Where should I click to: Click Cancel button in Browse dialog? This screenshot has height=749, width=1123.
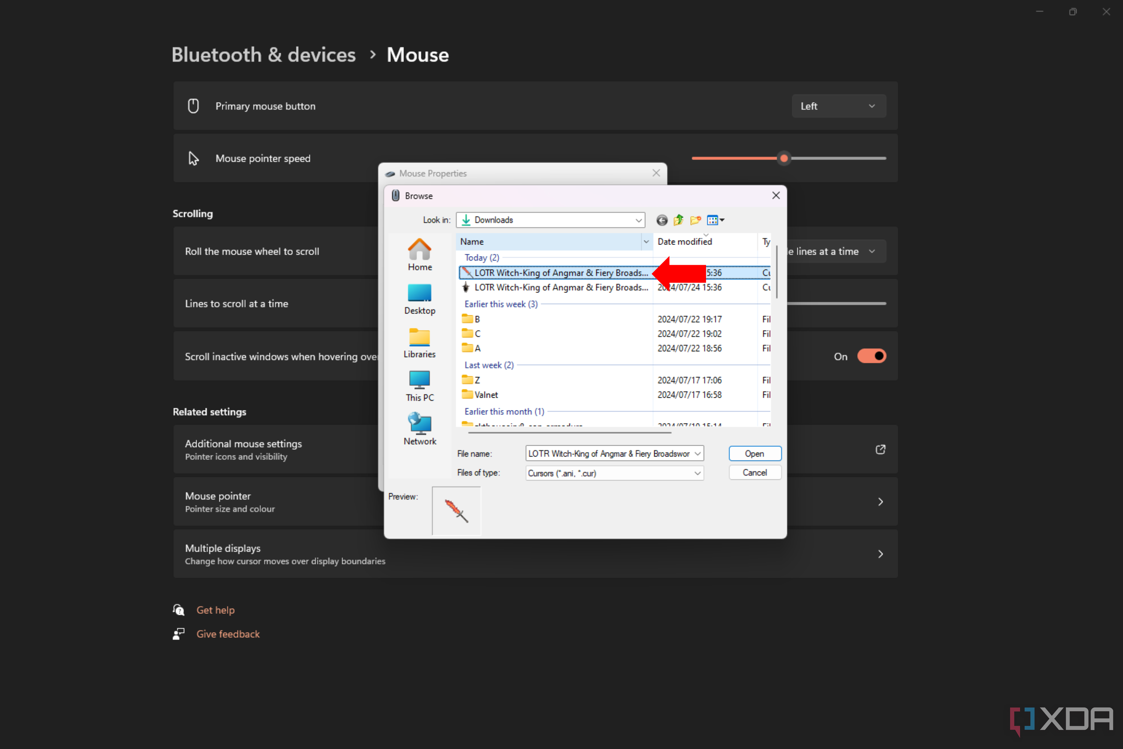click(x=754, y=472)
